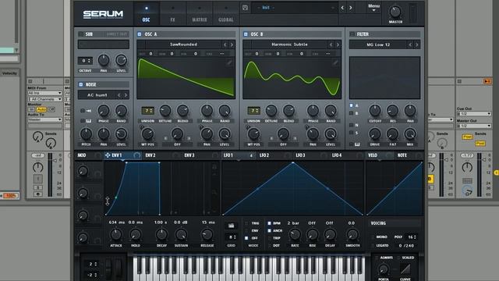Click the save preset floppy icon
This screenshot has width=499, height=281.
(x=245, y=8)
